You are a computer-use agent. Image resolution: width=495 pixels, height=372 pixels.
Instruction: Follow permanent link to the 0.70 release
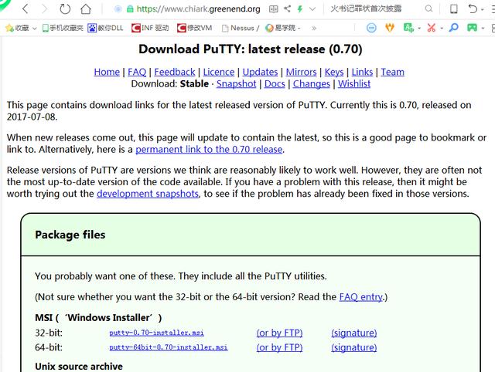click(x=209, y=149)
